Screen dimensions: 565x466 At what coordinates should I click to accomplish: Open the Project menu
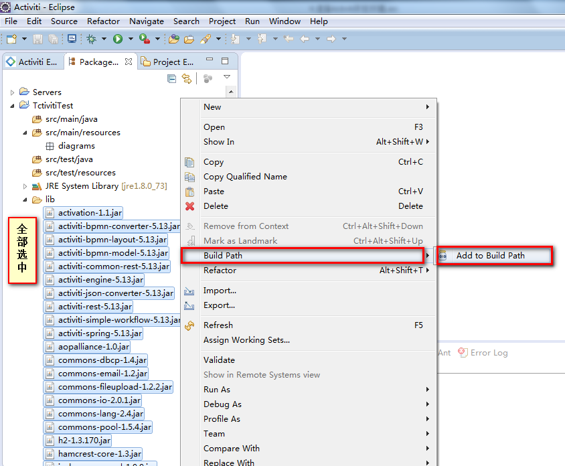point(222,21)
